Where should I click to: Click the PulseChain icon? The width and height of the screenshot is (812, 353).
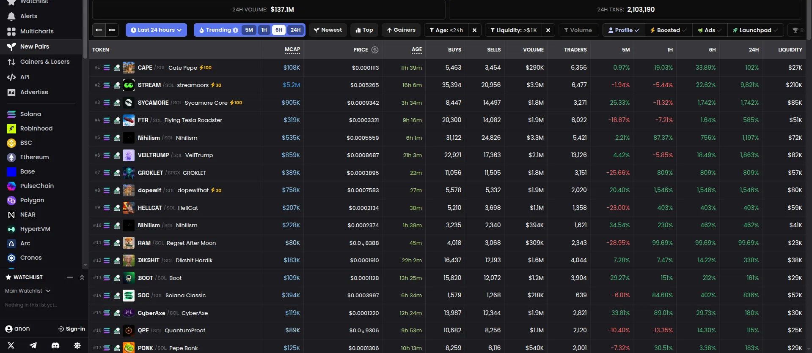11,186
